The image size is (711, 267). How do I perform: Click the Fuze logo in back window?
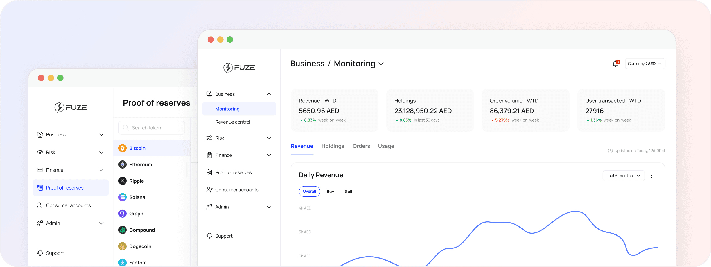coord(71,107)
